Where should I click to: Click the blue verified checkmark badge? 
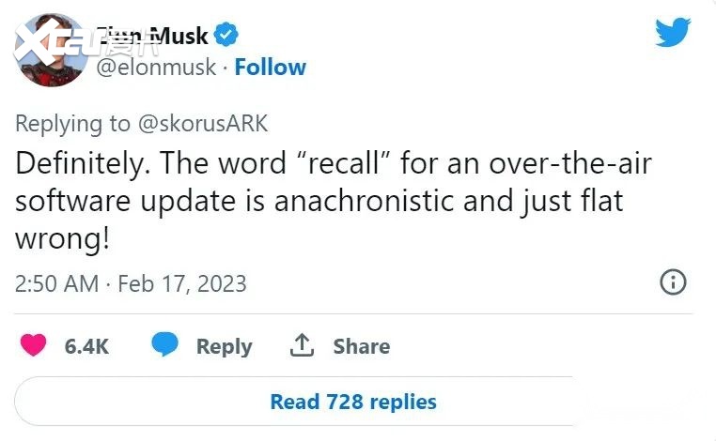tap(226, 37)
